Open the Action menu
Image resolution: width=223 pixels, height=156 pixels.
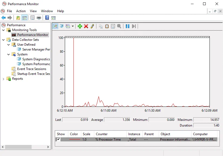[x=21, y=11]
